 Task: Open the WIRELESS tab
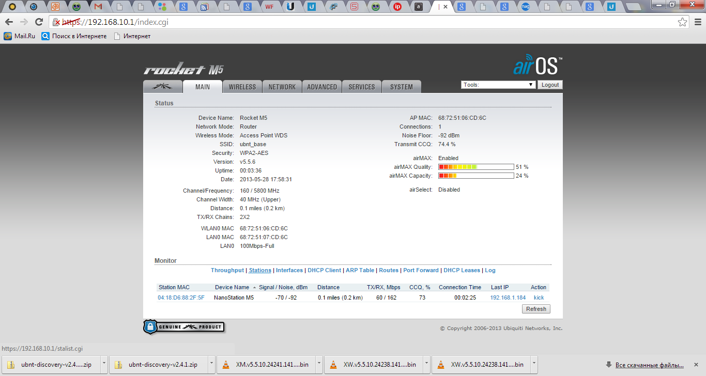[242, 87]
